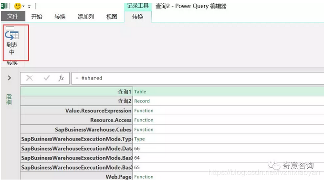Select the SapBusinessWarehouse.Cubes name cell
The width and height of the screenshot is (324, 181).
coord(76,130)
